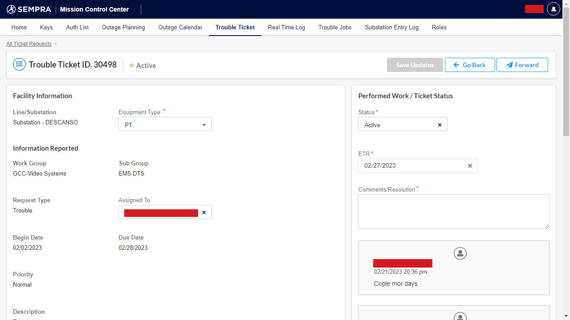Open the user profile avatar menu
This screenshot has width=570, height=320.
[x=553, y=9]
